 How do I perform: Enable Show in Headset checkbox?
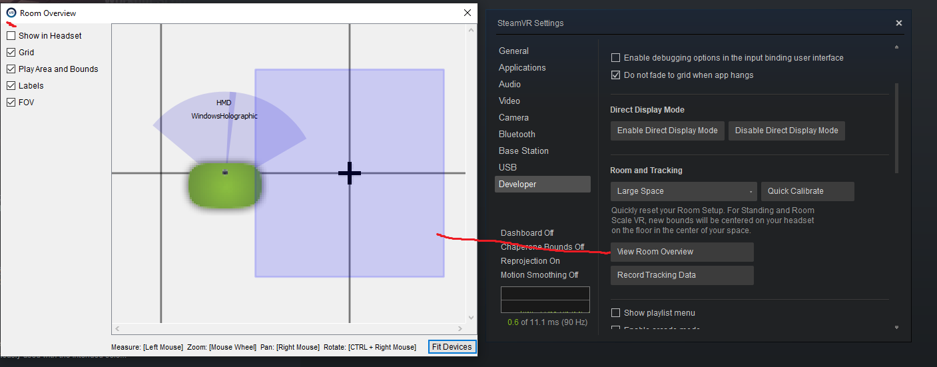(11, 36)
